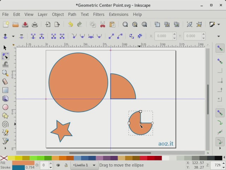Toggle snap nodes and paths

[x=220, y=113]
